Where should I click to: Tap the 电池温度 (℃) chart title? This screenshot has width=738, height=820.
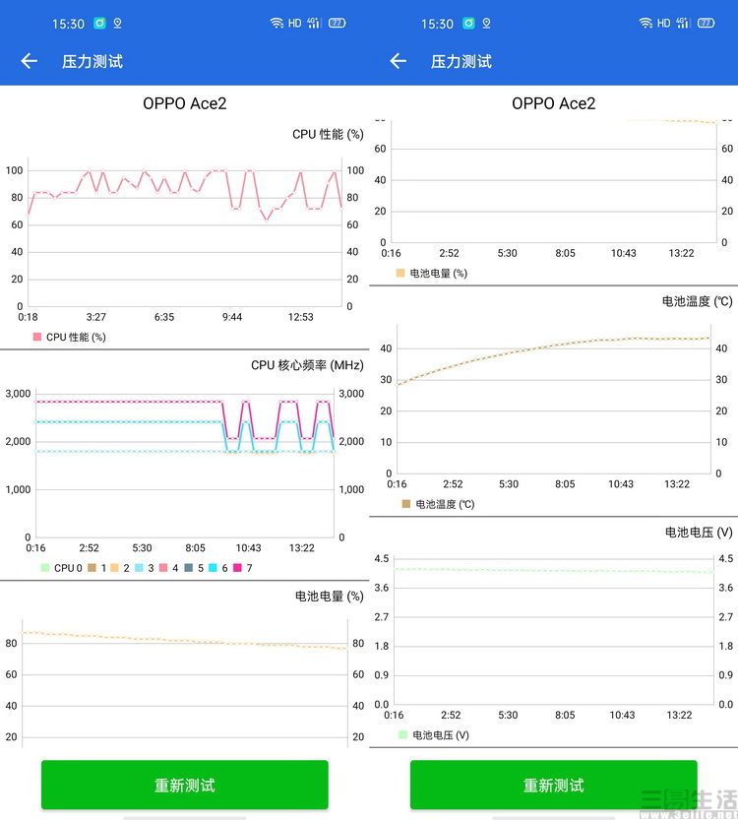coord(698,301)
